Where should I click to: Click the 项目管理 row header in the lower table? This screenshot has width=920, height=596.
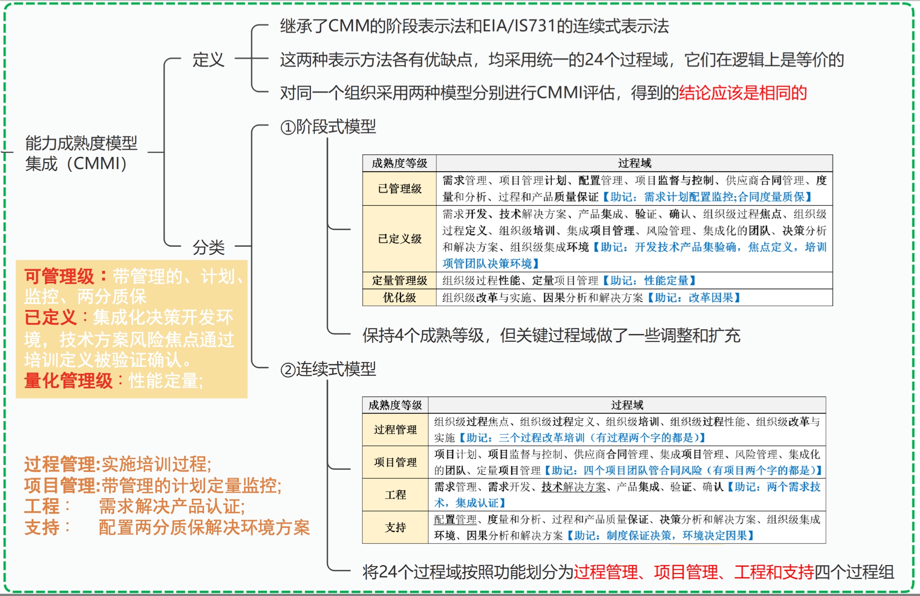coord(395,462)
